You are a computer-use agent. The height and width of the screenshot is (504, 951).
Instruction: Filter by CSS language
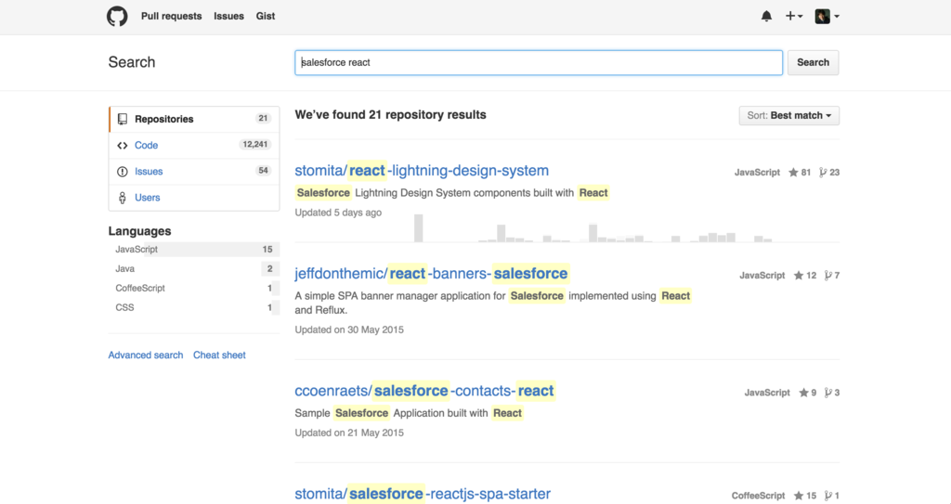194,307
